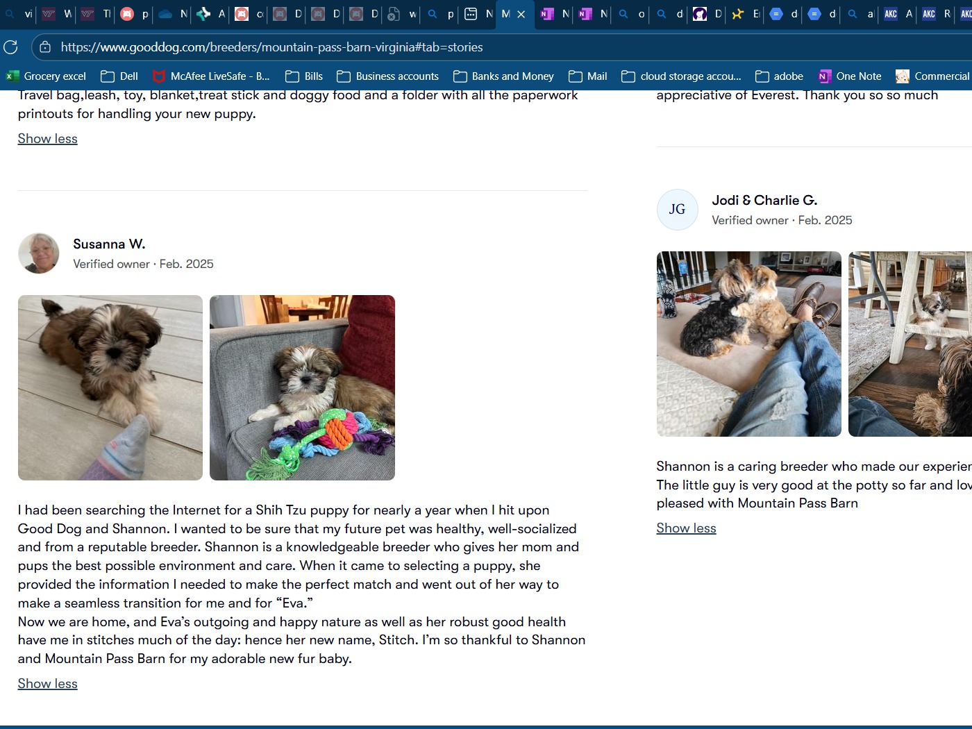Click the JG initials avatar

677,210
